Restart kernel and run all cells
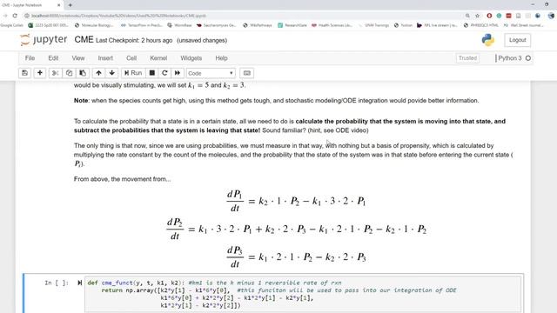This screenshot has width=557, height=313. point(178,73)
